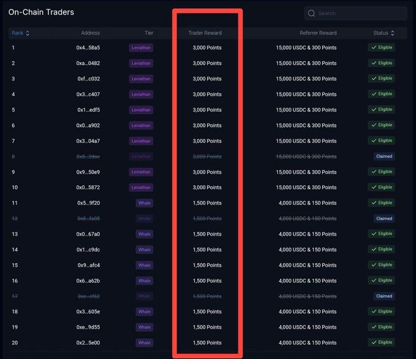The height and width of the screenshot is (359, 416).
Task: Click the Leviathan tier badge in rank 5
Action: 141,110
